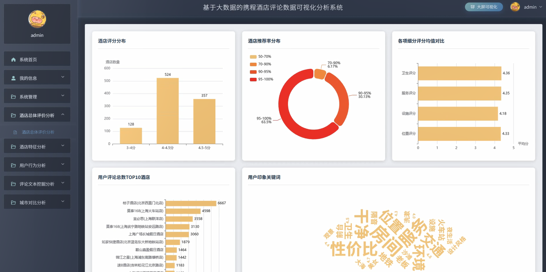Viewport: 546px width, 272px height.
Task: Click the 用户行为分析 menu label
Action: pos(33,165)
